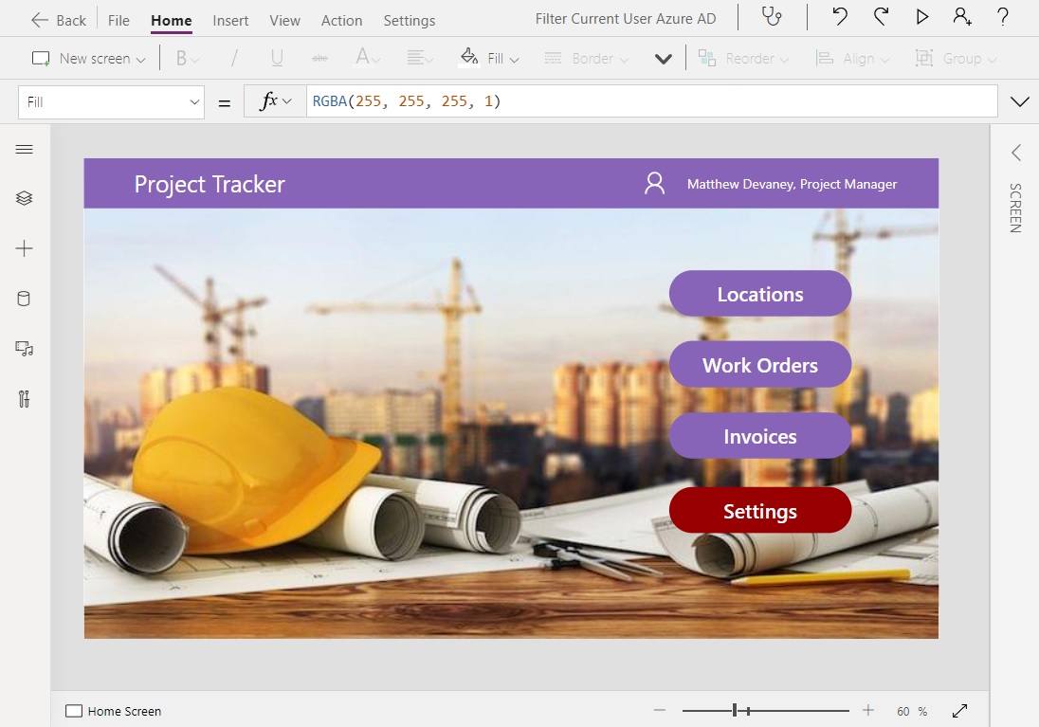
Task: Open the Action menu
Action: pos(341,19)
